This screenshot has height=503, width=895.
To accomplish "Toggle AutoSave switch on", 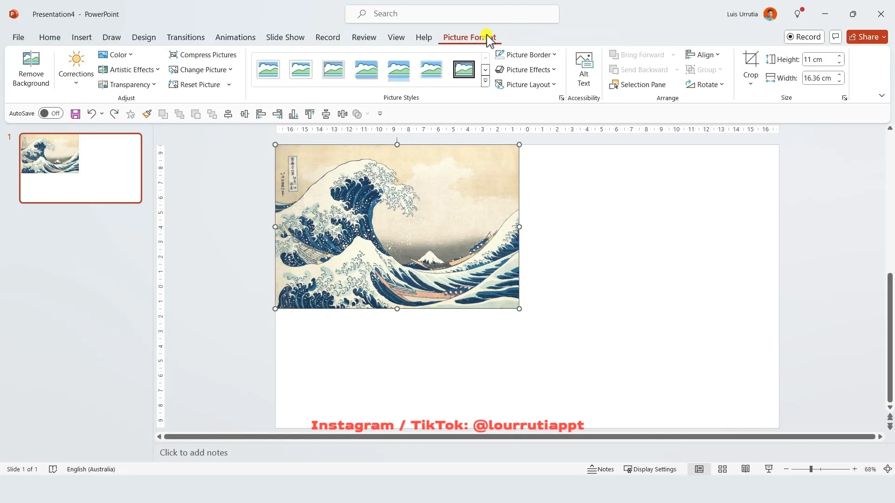I will click(x=50, y=113).
